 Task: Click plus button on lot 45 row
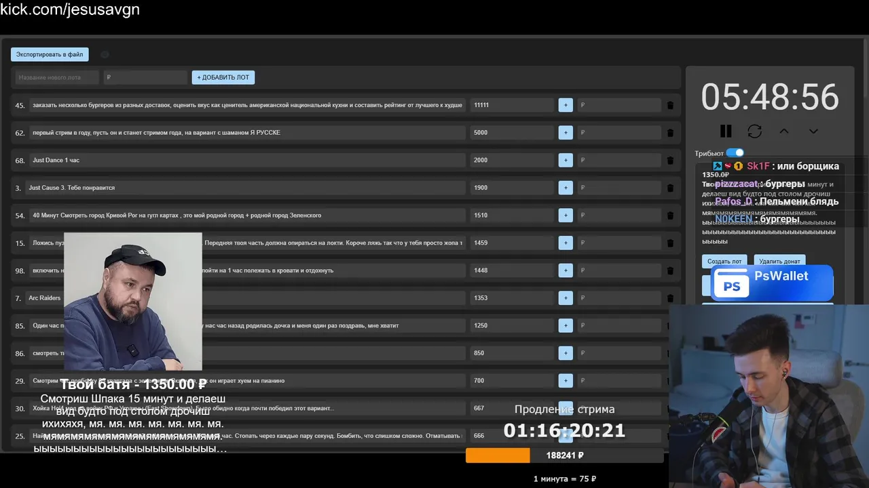pos(566,105)
